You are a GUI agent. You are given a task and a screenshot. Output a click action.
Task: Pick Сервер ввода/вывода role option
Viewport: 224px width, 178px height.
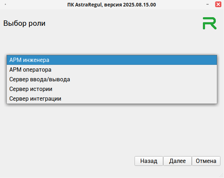pos(112,79)
